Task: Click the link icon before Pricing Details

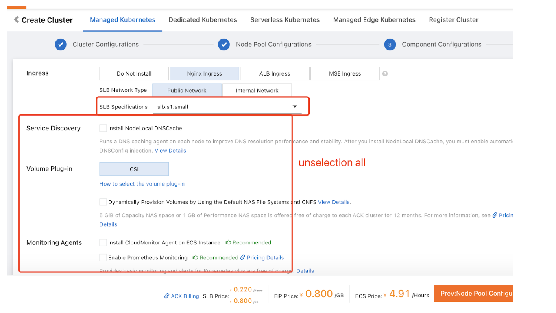Action: [243, 257]
